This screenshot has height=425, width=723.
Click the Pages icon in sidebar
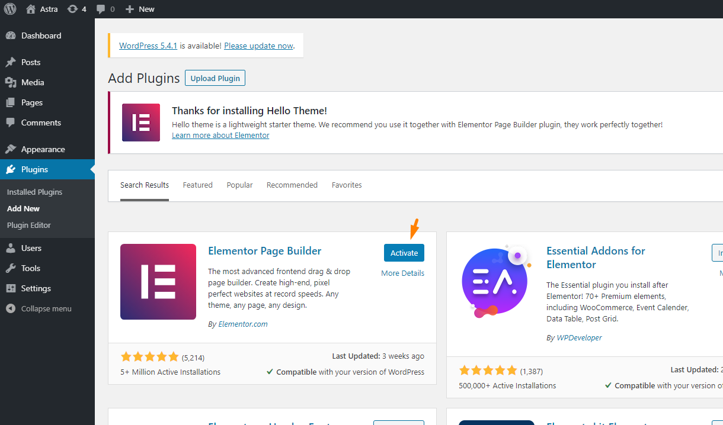pyautogui.click(x=11, y=102)
